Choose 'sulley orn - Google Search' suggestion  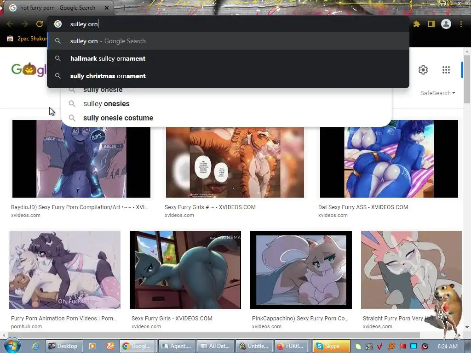228,41
